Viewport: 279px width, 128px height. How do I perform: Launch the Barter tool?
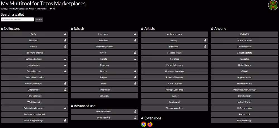point(244,114)
